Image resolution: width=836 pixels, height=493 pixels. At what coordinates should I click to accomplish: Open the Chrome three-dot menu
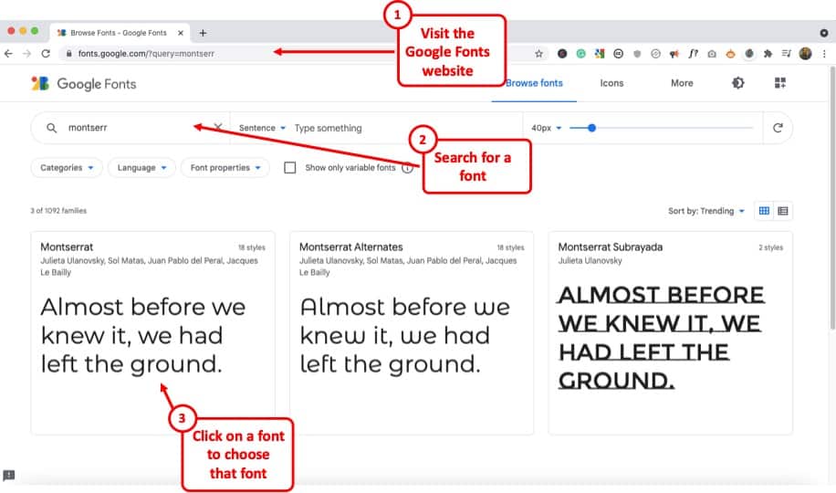pyautogui.click(x=824, y=53)
